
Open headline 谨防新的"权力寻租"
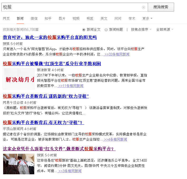pyautogui.click(x=46, y=96)
